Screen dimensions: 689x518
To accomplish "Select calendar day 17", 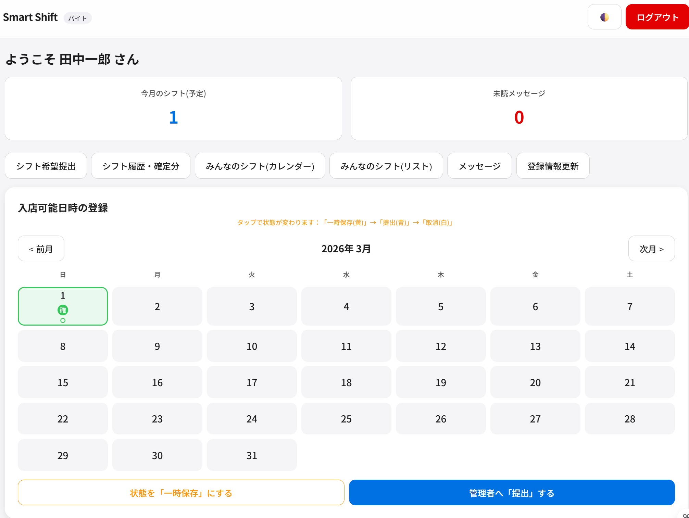I will coord(252,382).
